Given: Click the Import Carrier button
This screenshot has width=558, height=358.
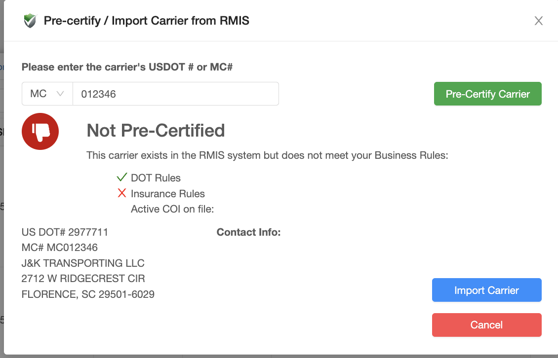Looking at the screenshot, I should 486,290.
